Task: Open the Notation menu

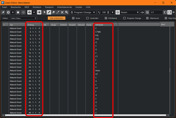Action: click(37, 7)
